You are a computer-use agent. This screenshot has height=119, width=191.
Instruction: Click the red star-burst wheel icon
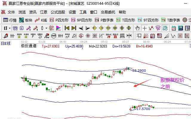88,36
